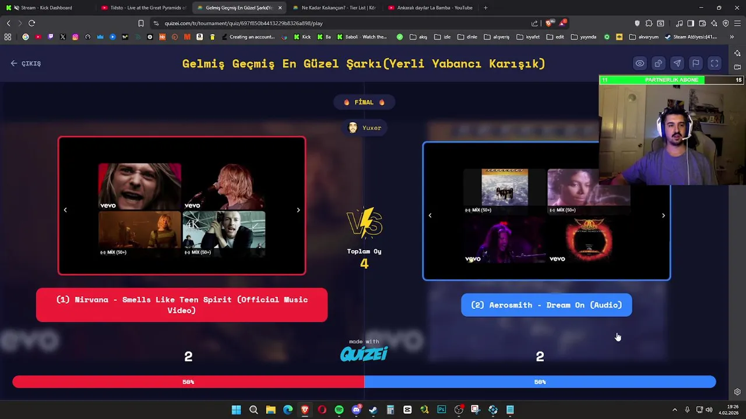Viewport: 746px width, 419px height.
Task: Click the share icon in address bar
Action: [x=534, y=23]
